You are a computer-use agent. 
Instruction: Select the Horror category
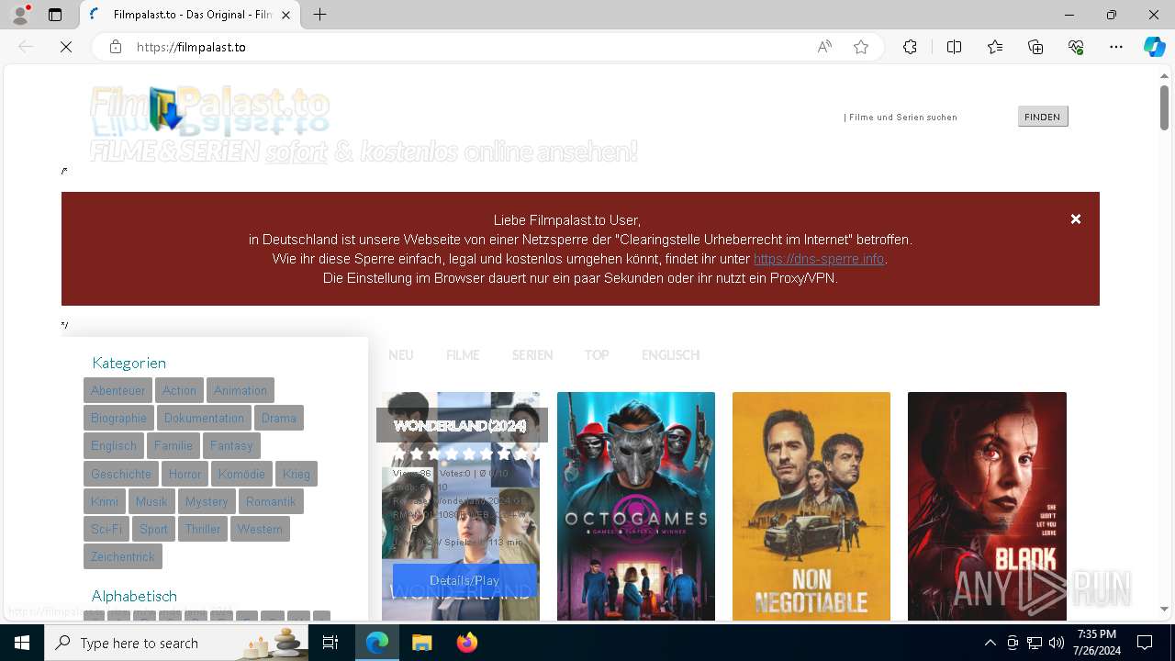(185, 474)
